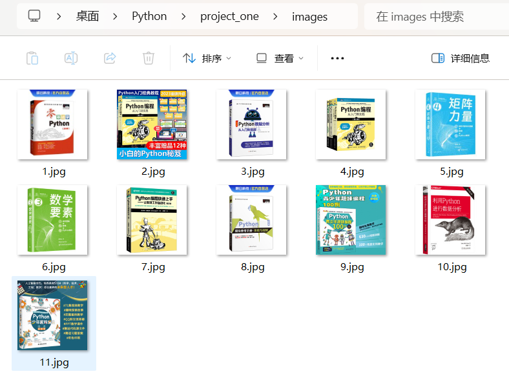Image resolution: width=509 pixels, height=385 pixels.
Task: Navigate to 桌面 in breadcrumb
Action: pyautogui.click(x=87, y=16)
